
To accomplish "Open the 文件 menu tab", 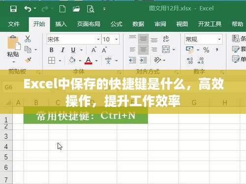I will click(14, 24).
